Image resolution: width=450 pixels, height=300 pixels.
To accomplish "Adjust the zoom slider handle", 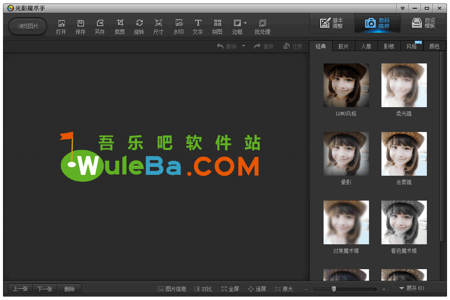I will [334, 289].
